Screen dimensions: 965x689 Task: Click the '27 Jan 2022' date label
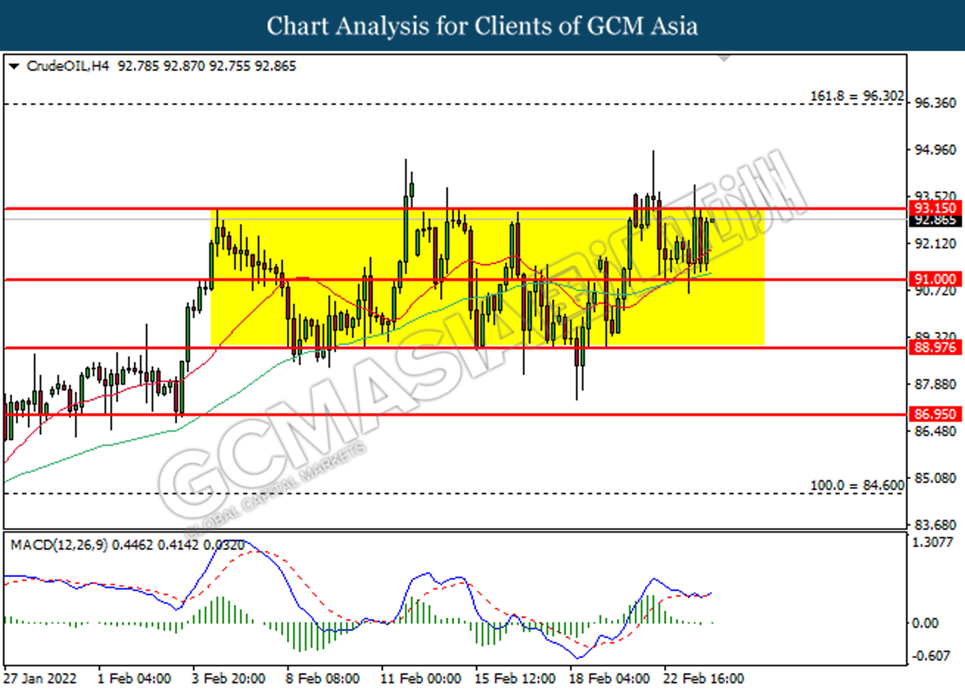pyautogui.click(x=40, y=679)
